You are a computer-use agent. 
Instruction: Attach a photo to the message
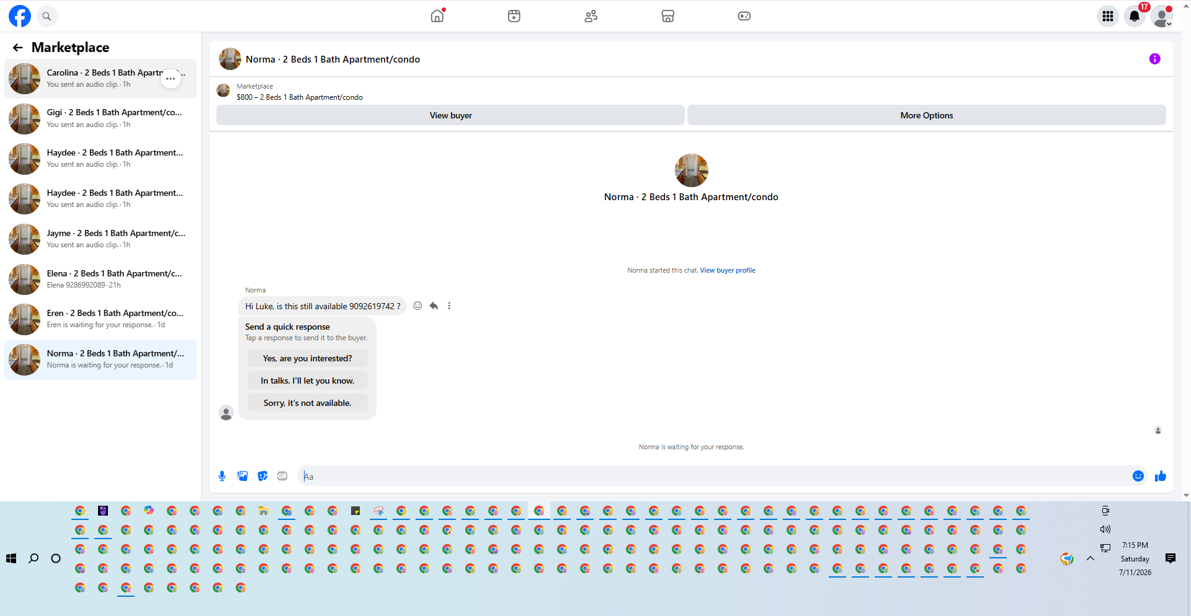243,476
